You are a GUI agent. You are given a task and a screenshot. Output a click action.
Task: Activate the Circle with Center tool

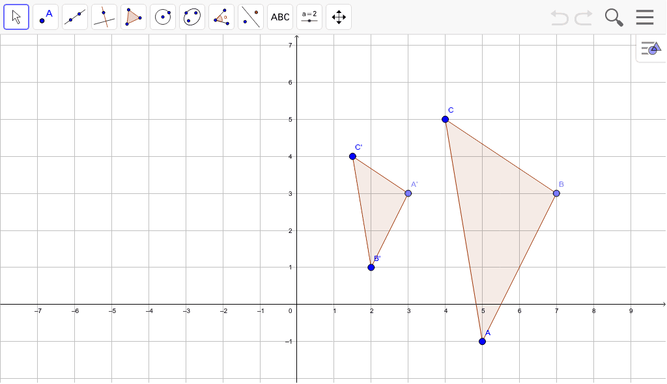coord(163,17)
